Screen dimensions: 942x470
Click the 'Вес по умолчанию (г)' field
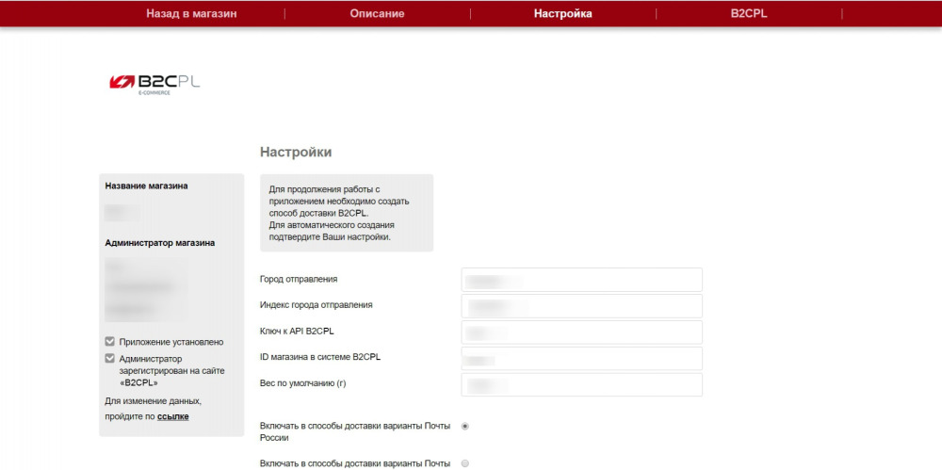(x=581, y=384)
